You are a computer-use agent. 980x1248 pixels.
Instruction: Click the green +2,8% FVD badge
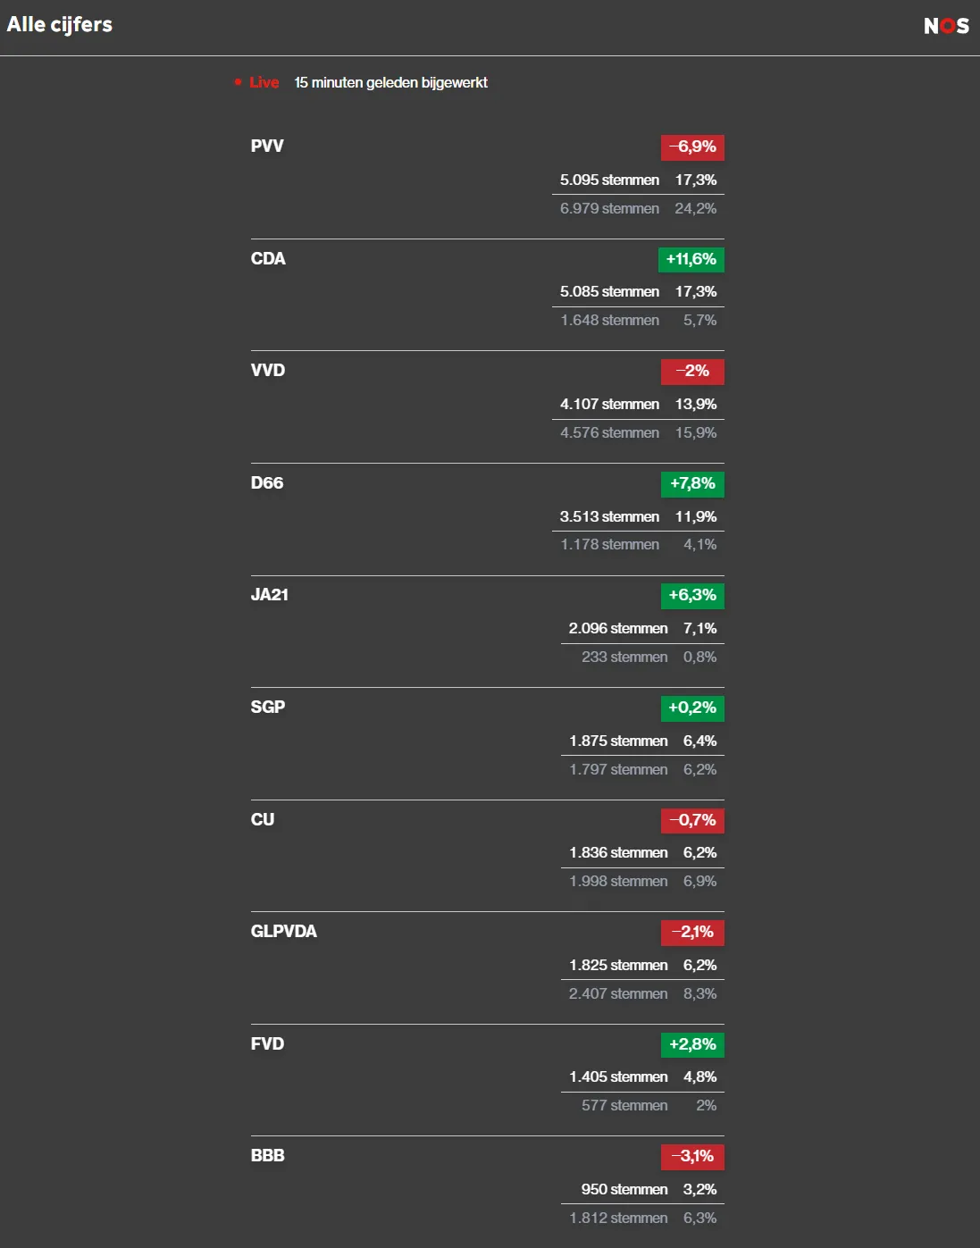[x=691, y=1043]
